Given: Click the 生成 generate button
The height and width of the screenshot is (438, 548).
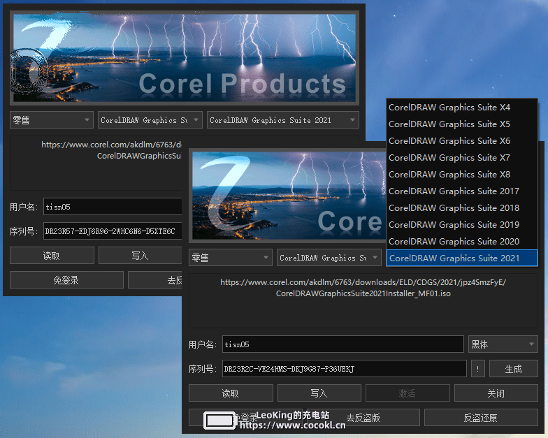Looking at the screenshot, I should coord(513,369).
